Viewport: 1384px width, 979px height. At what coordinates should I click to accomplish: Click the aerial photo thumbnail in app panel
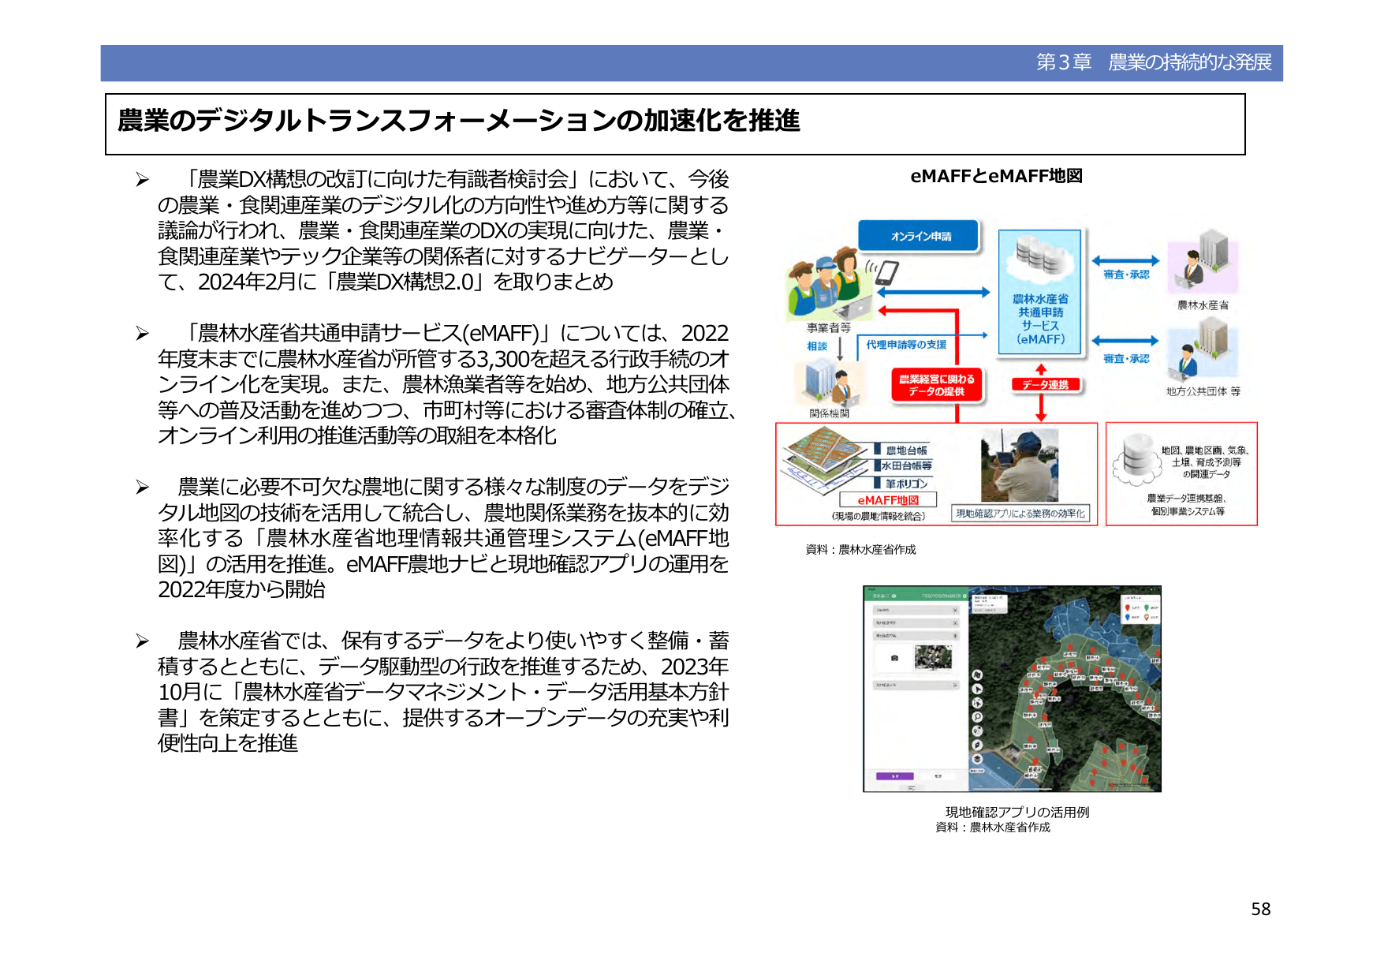click(x=933, y=657)
